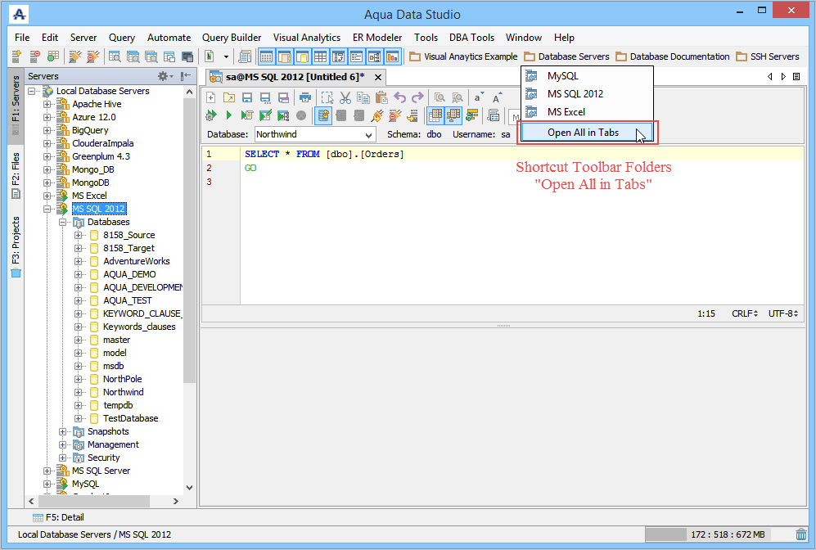Click the Undo arrow icon
816x550 pixels.
pyautogui.click(x=400, y=97)
